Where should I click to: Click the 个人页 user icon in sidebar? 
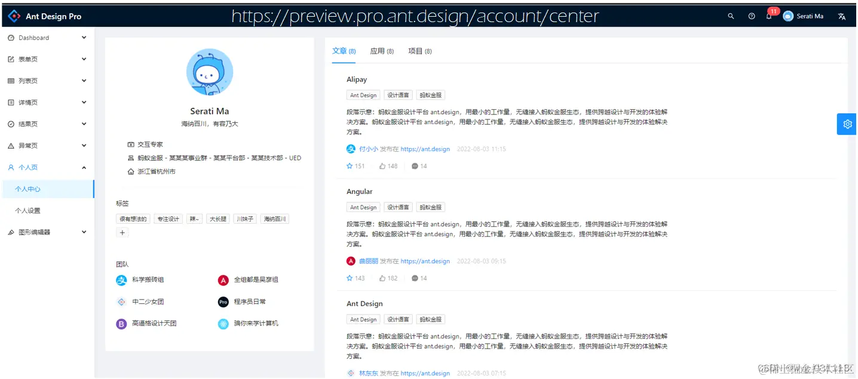click(x=11, y=167)
